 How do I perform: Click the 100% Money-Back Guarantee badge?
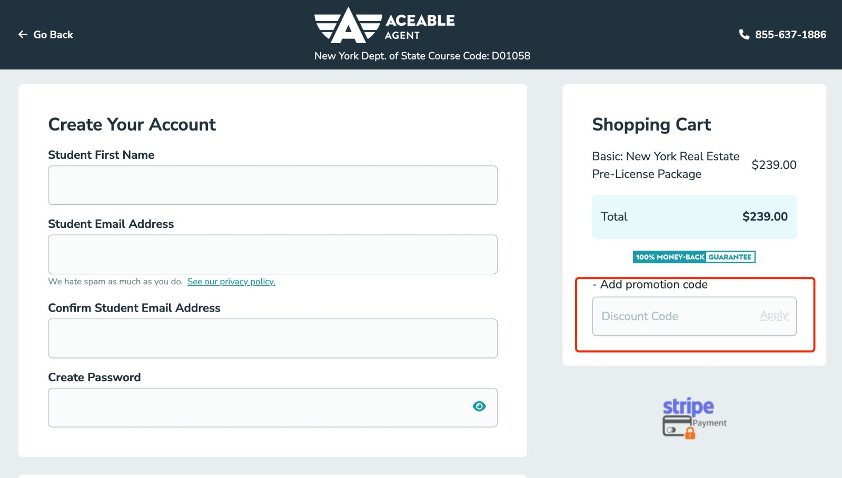(x=694, y=257)
